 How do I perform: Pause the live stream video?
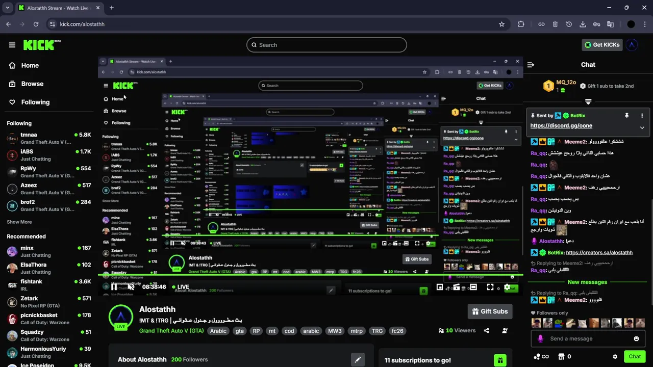coord(114,287)
